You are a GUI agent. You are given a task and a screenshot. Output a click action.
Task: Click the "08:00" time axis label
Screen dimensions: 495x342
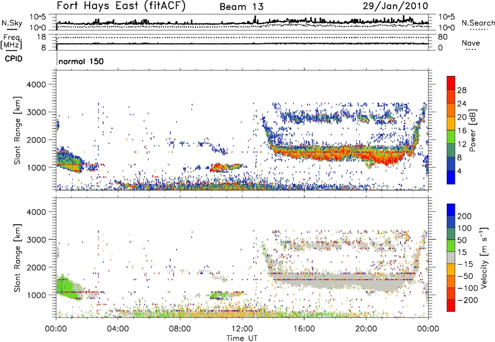pos(180,329)
